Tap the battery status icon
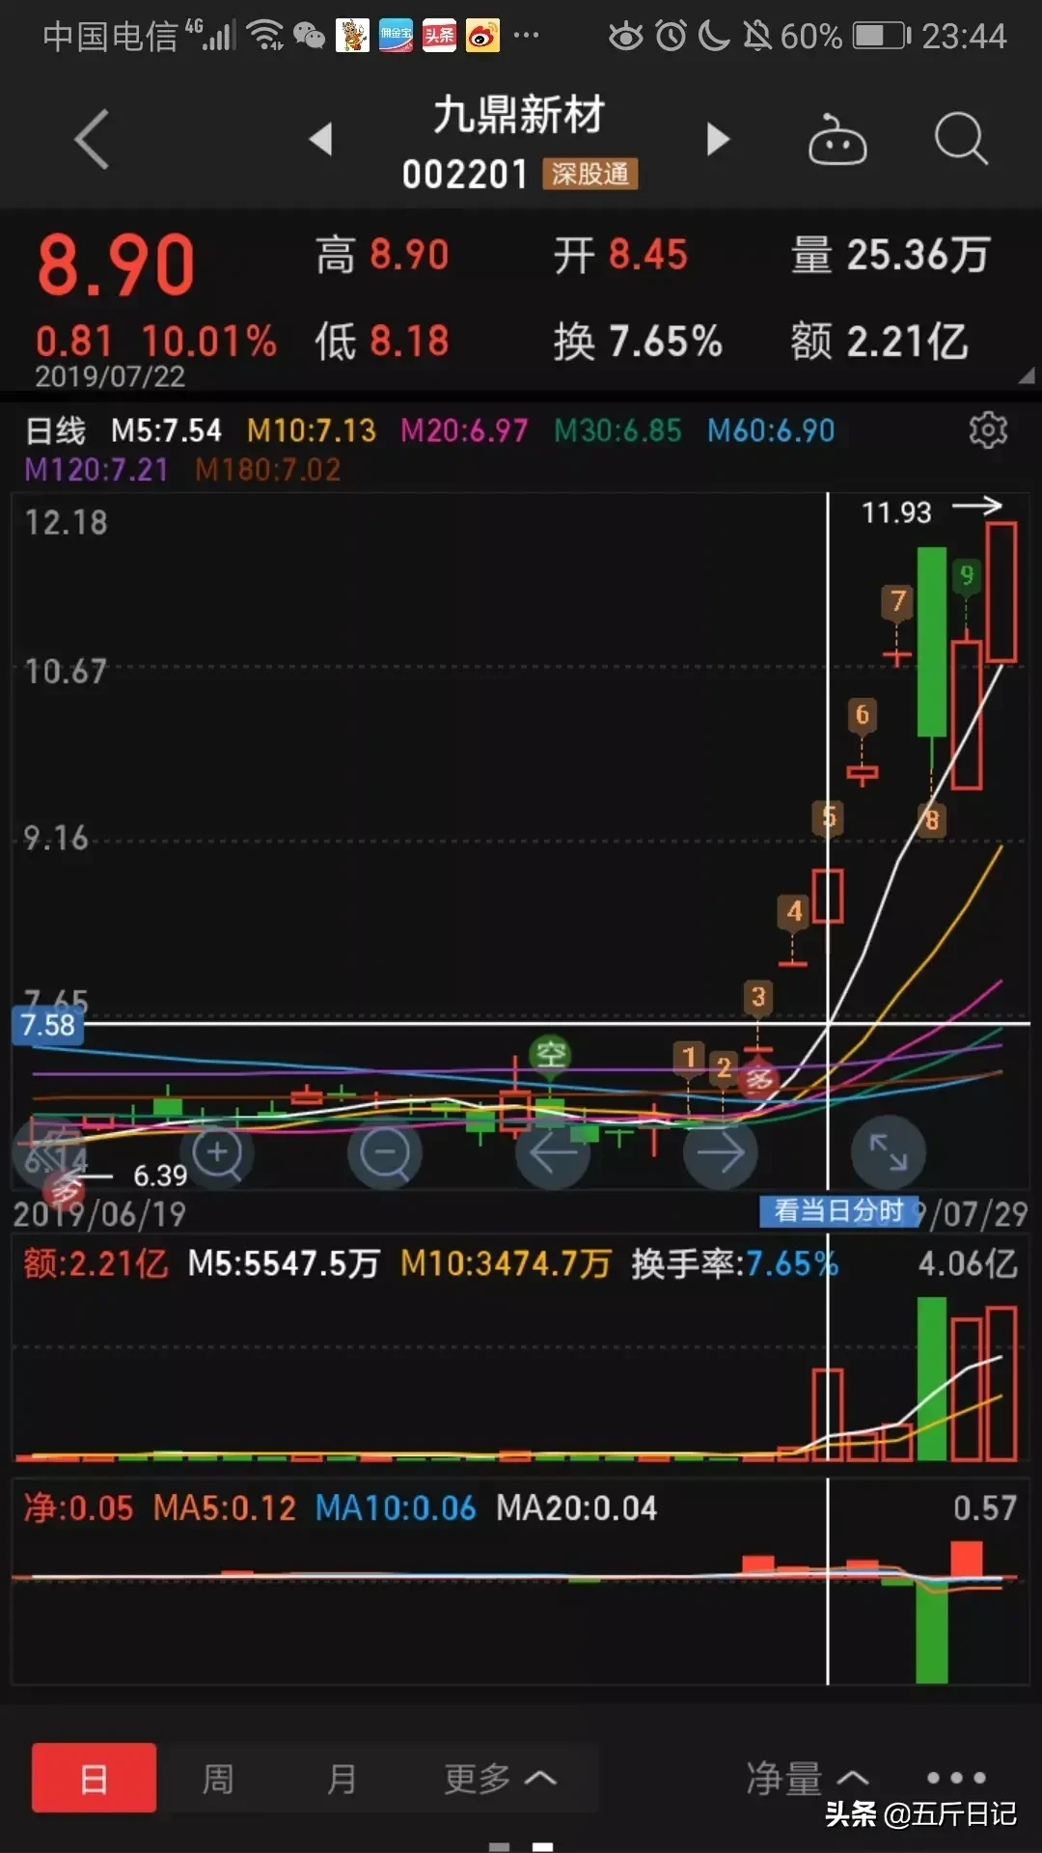This screenshot has height=1853, width=1042. click(x=882, y=36)
